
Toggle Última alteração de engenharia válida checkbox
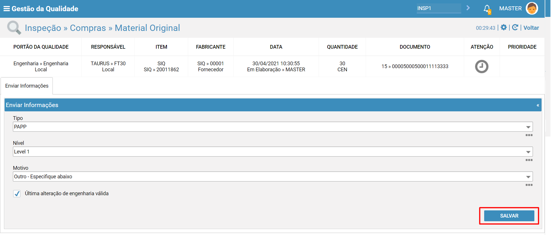pos(17,194)
